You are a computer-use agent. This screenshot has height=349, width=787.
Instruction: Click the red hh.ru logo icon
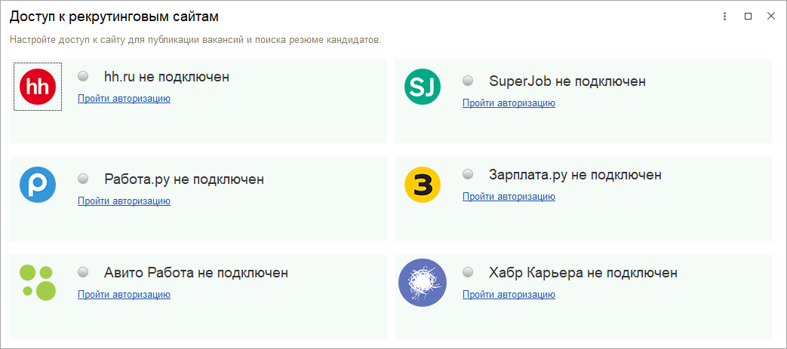coord(38,87)
